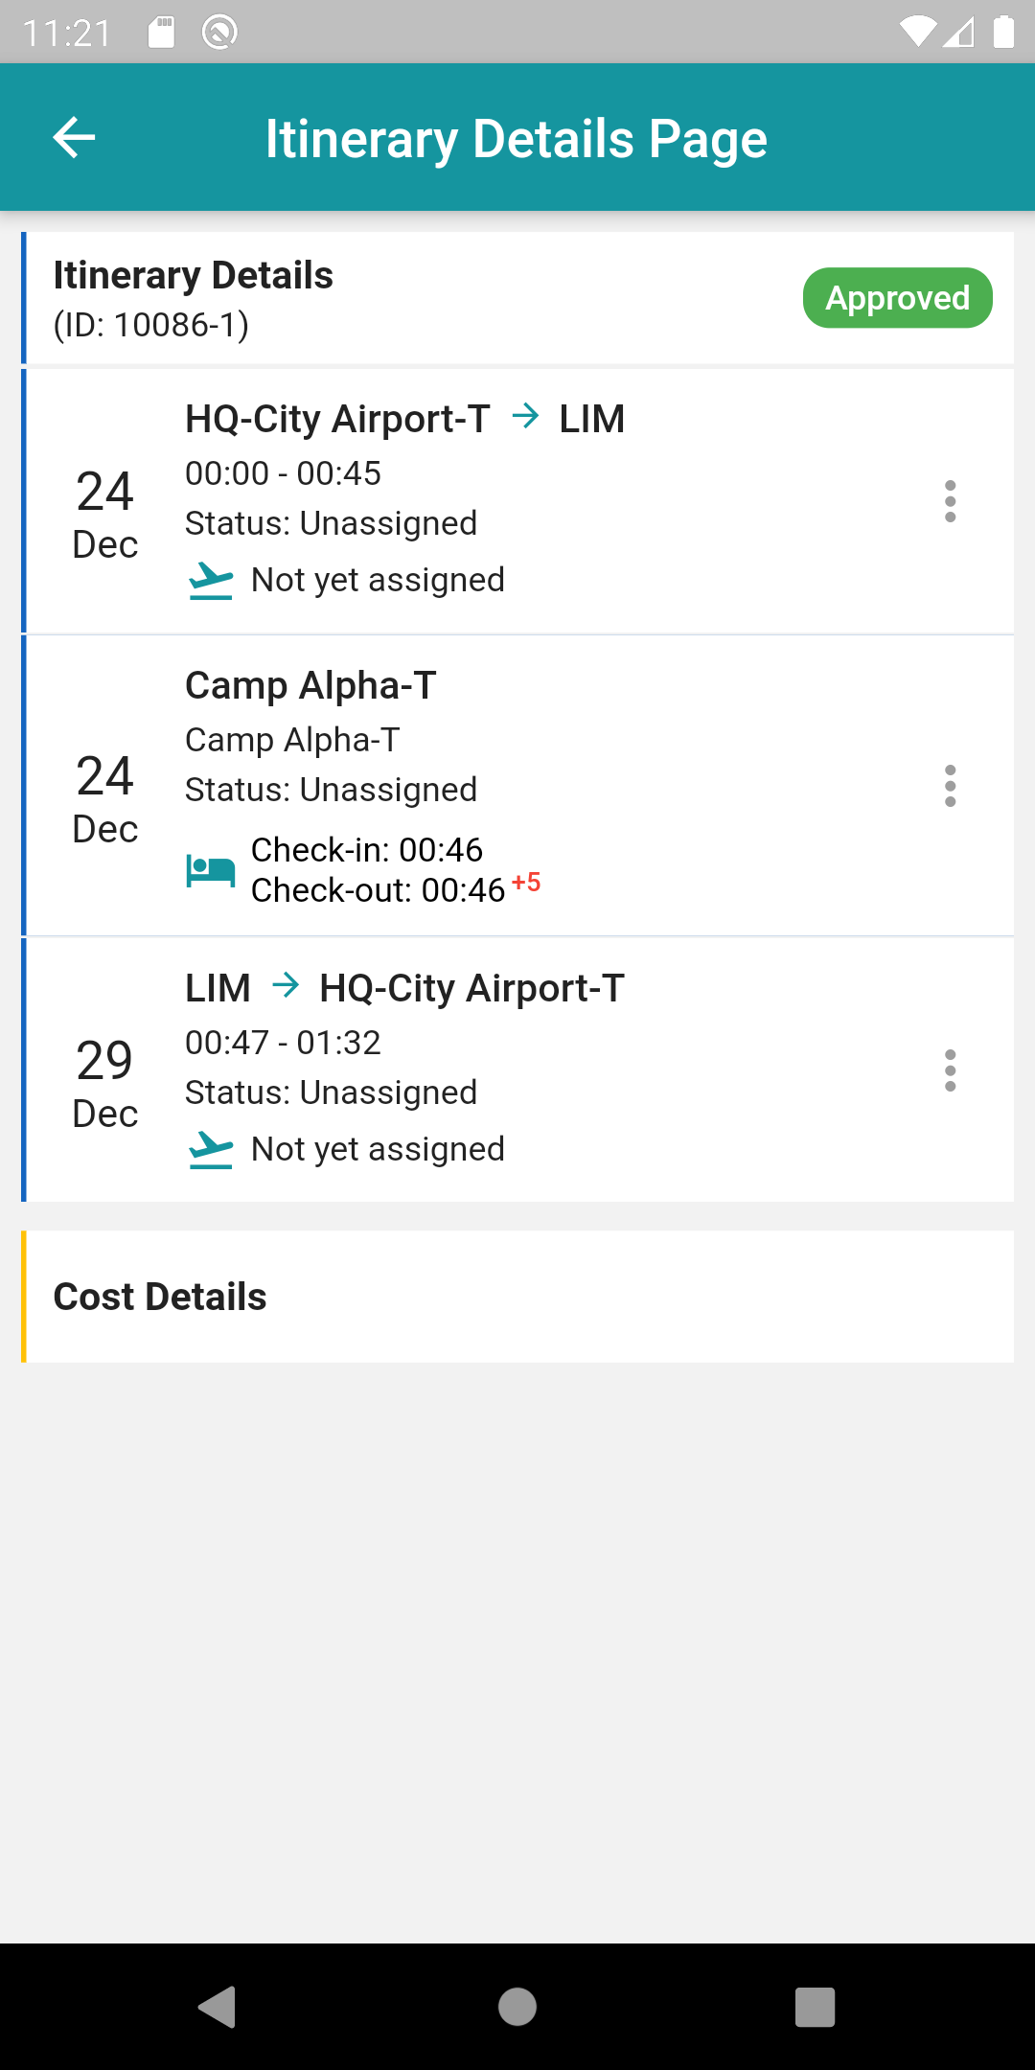This screenshot has width=1035, height=2070.
Task: Tap the Android recent apps button
Action: [816, 2007]
